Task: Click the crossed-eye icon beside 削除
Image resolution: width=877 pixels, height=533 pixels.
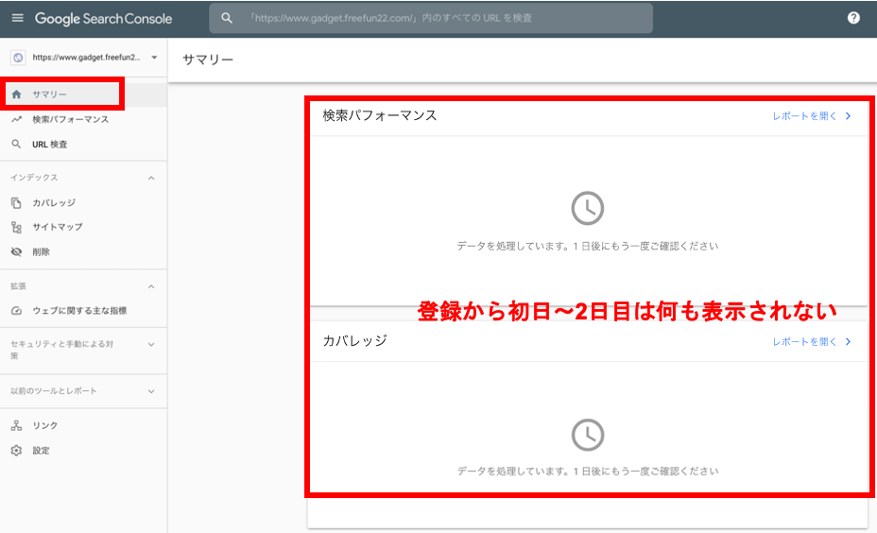Action: click(16, 251)
